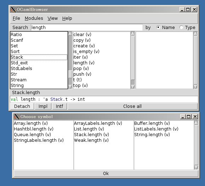Click Stack members scrollbar up arrow
The height and width of the screenshot is (186, 205).
(133, 34)
